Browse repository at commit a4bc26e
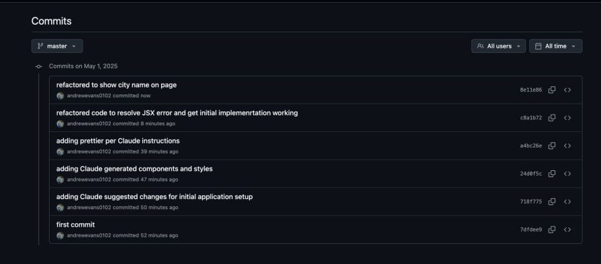601x264 pixels. click(567, 146)
